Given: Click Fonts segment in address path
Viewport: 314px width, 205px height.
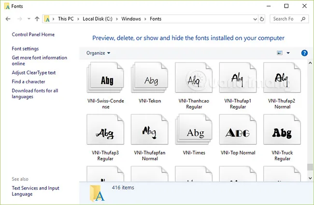Looking at the screenshot, I should coord(156,19).
